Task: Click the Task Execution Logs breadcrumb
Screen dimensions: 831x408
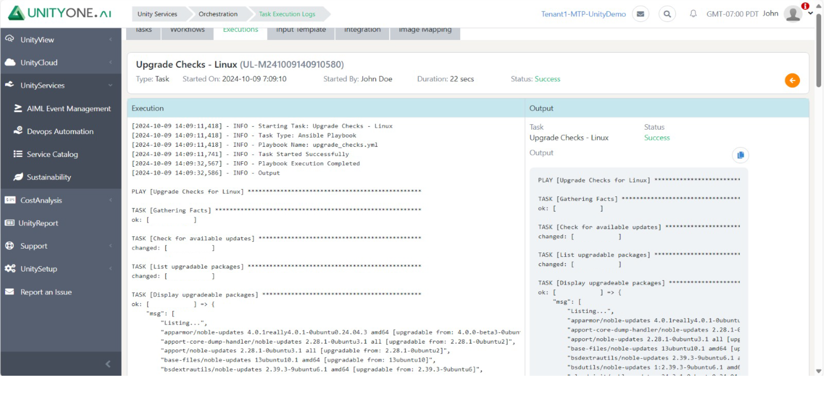Action: (x=287, y=14)
